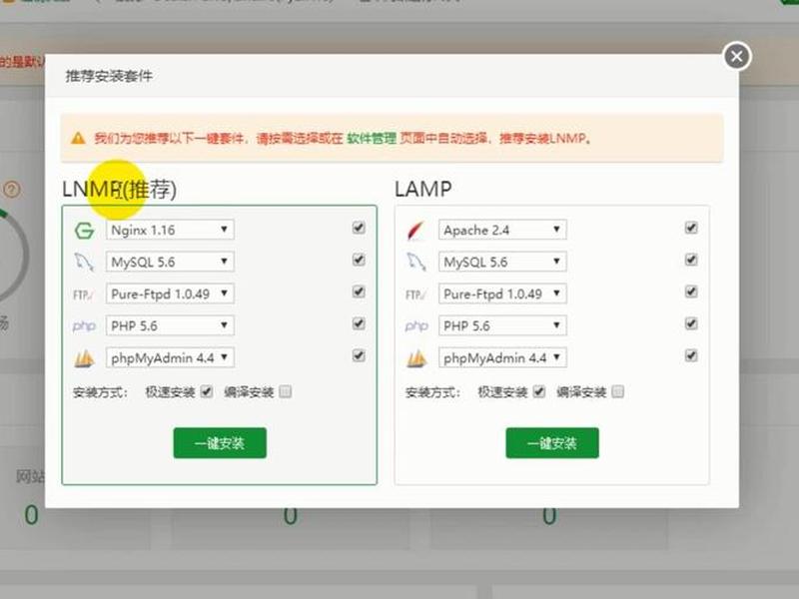Toggle LNMP 极速安装 fast install checkbox

click(x=207, y=391)
